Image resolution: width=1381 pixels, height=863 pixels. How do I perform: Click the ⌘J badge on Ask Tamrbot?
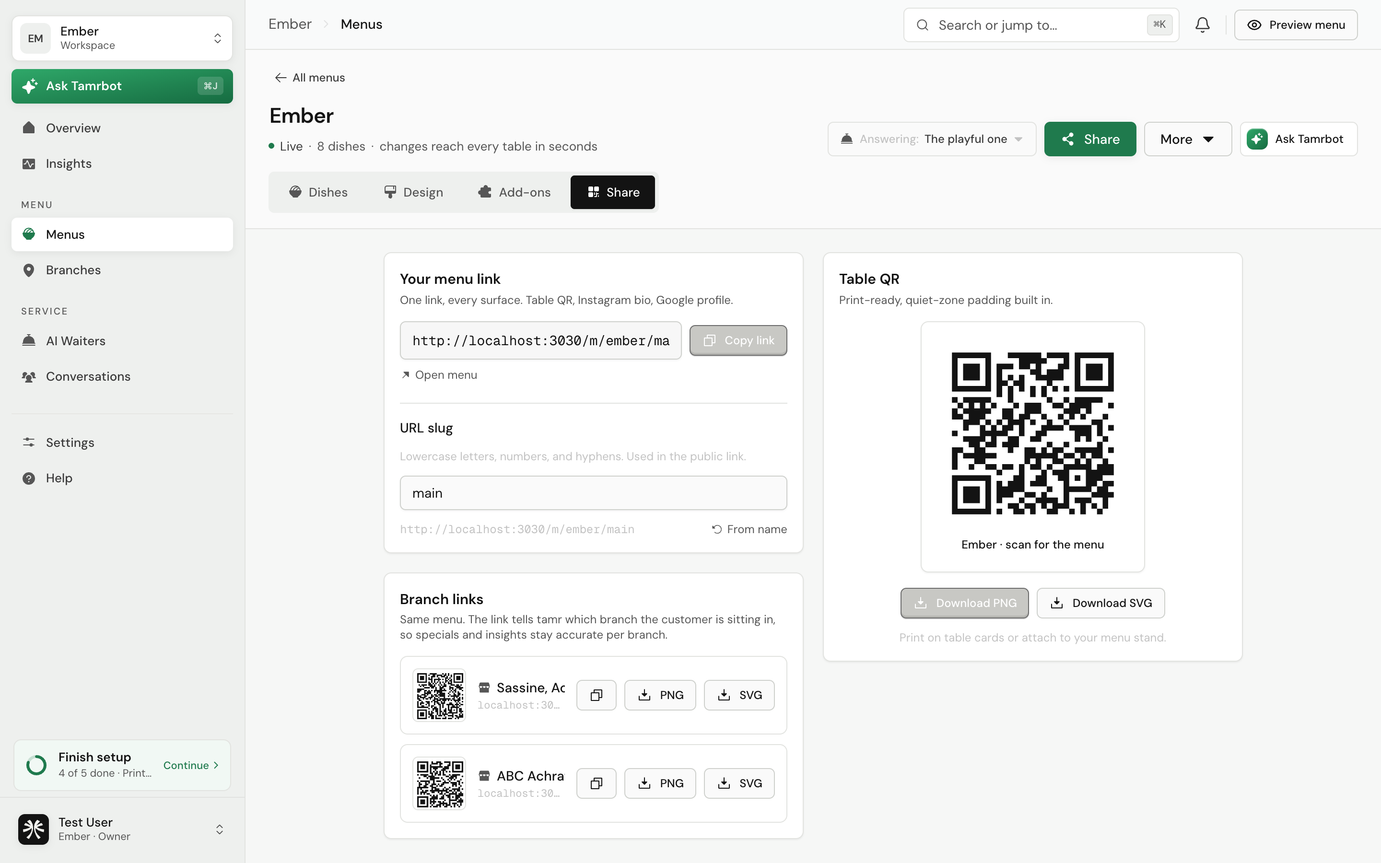[211, 86]
